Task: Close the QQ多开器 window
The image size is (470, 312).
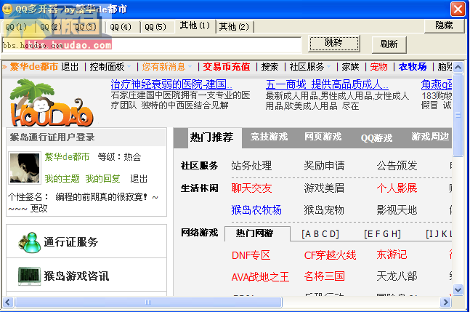Action: click(458, 9)
